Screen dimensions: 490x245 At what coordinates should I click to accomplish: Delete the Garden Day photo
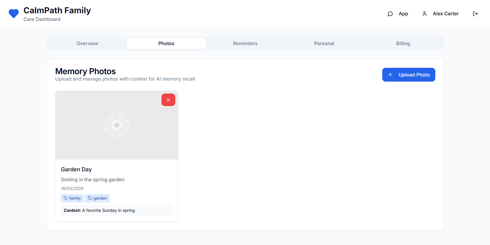point(168,100)
